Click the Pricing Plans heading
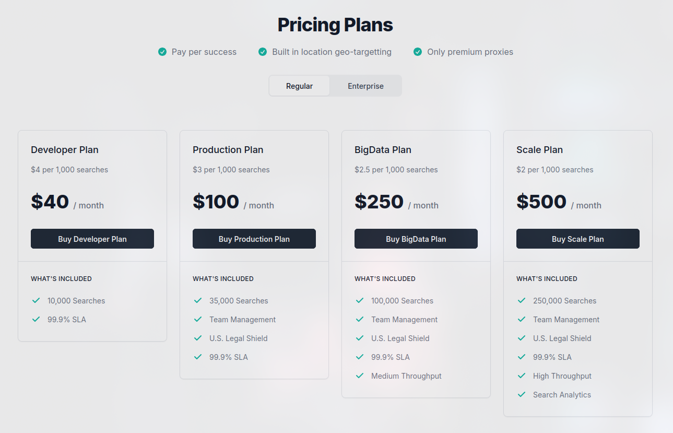 [335, 25]
